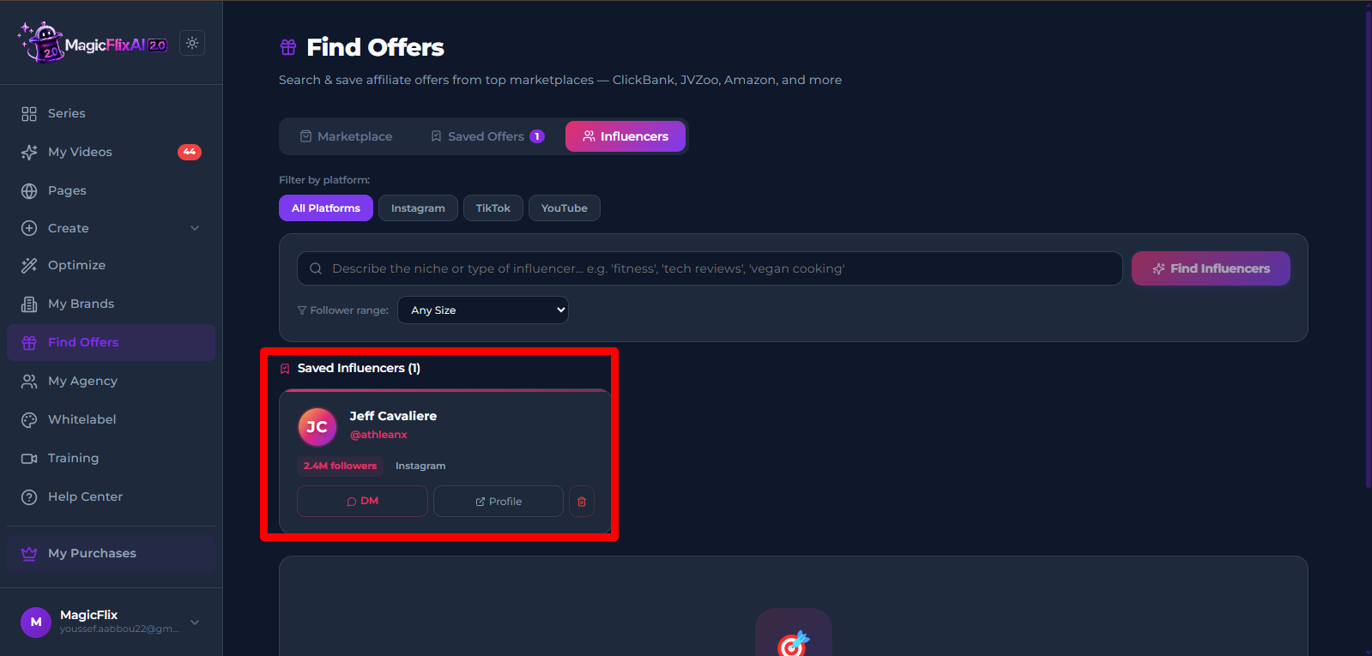Switch to the Saved Offers tab
Viewport: 1372px width, 656px height.
click(487, 136)
